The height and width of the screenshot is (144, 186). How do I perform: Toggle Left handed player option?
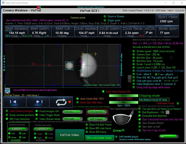(116, 137)
